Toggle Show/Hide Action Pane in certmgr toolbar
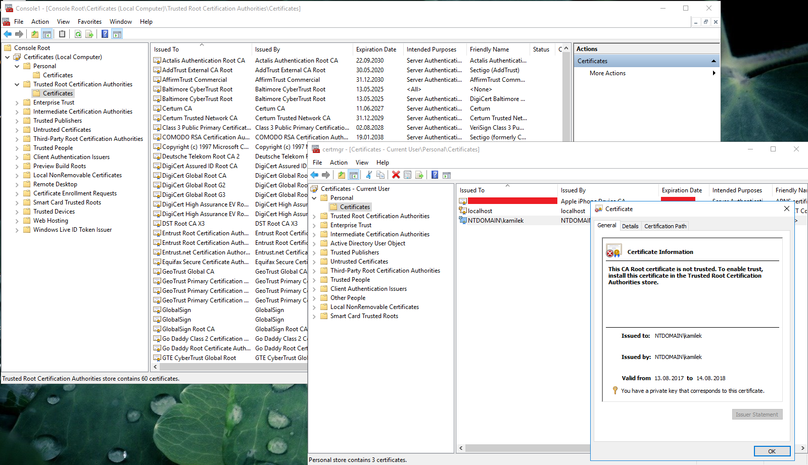808x465 pixels. pyautogui.click(x=447, y=175)
